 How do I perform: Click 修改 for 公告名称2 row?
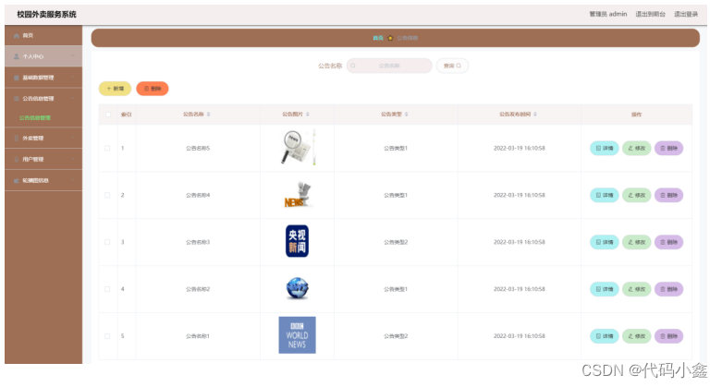[636, 289]
